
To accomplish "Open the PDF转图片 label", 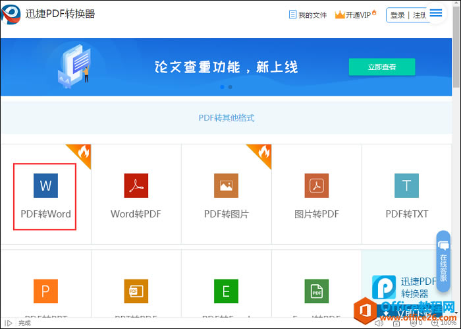I will click(x=227, y=214).
